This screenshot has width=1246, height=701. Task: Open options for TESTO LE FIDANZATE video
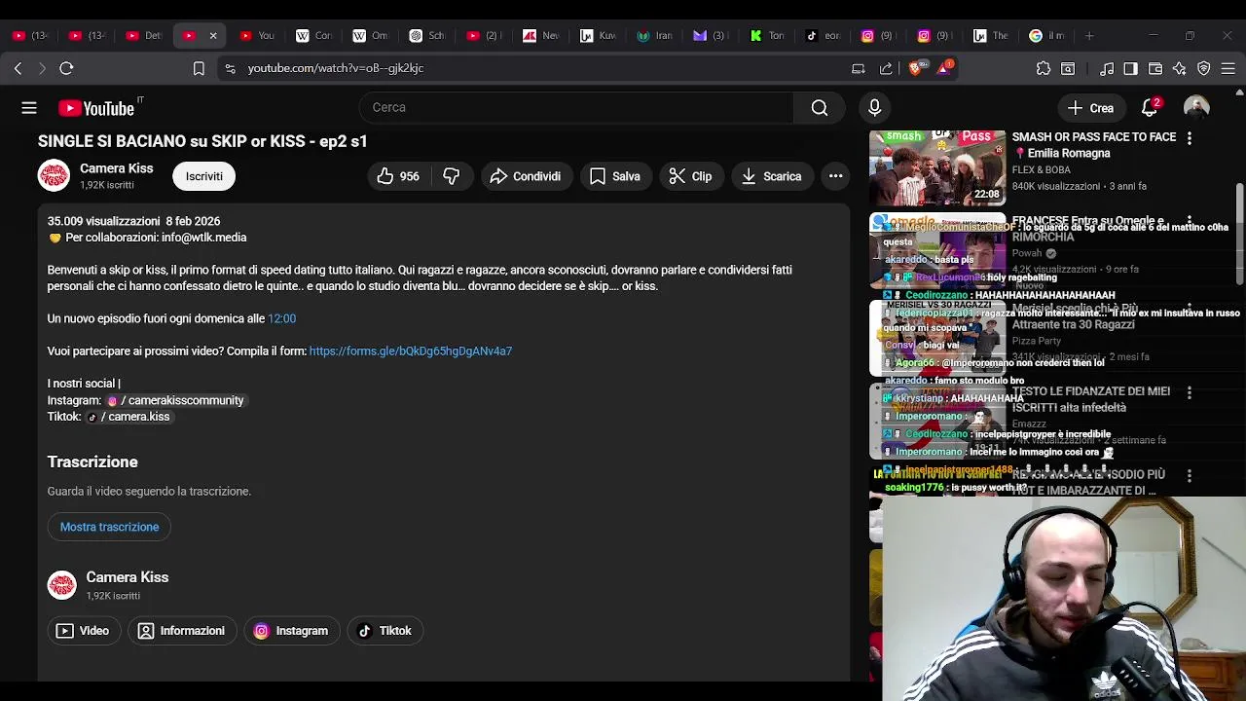pyautogui.click(x=1189, y=392)
